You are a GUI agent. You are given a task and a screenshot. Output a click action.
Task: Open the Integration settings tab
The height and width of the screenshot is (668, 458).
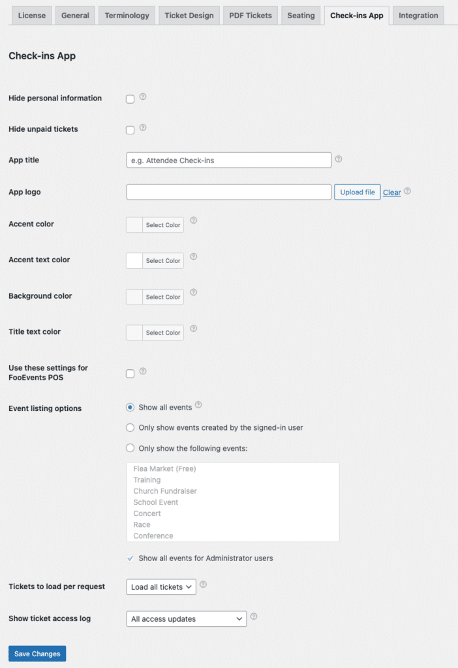tap(418, 14)
